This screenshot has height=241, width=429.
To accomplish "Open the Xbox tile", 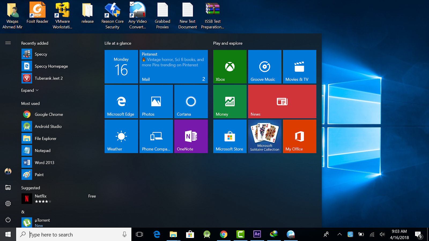I will click(x=230, y=67).
